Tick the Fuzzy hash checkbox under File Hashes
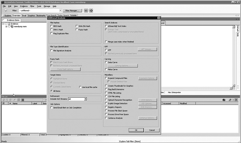The height and width of the screenshot is (143, 241). [x=77, y=30]
